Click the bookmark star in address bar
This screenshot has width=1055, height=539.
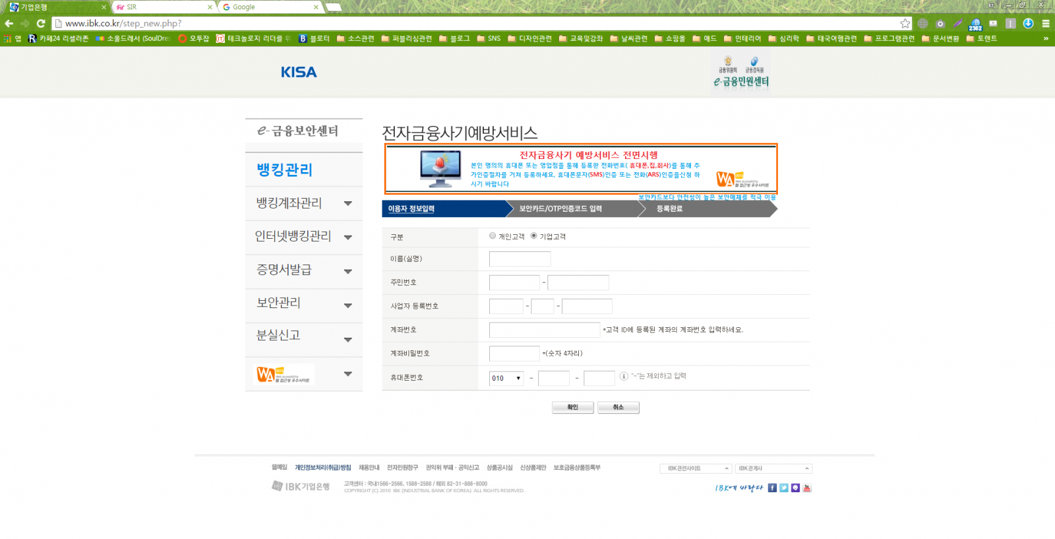pyautogui.click(x=905, y=24)
